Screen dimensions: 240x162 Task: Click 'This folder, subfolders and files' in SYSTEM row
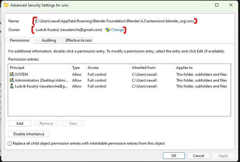tap(201, 74)
